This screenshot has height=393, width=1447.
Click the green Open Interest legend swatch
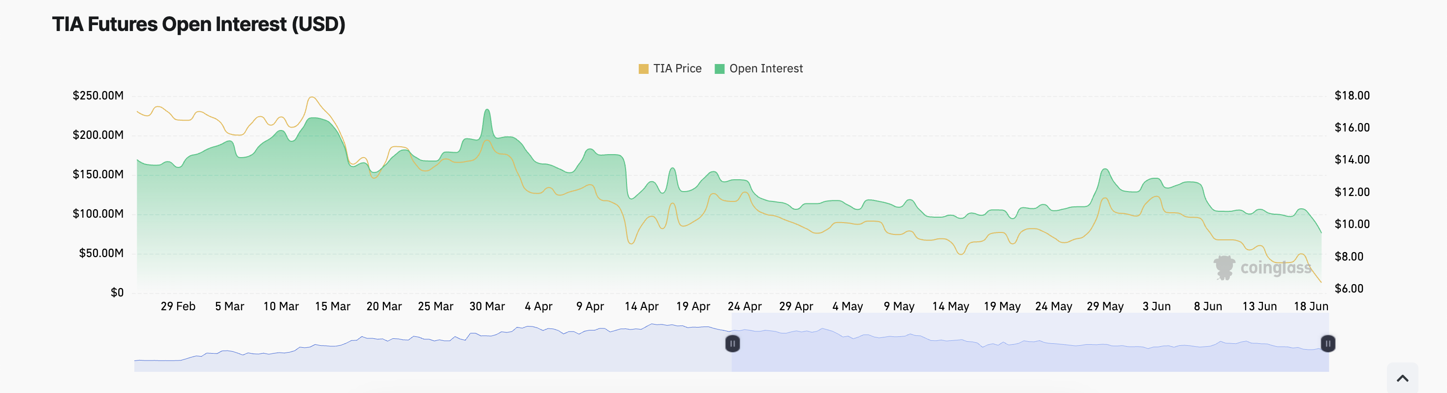[719, 68]
